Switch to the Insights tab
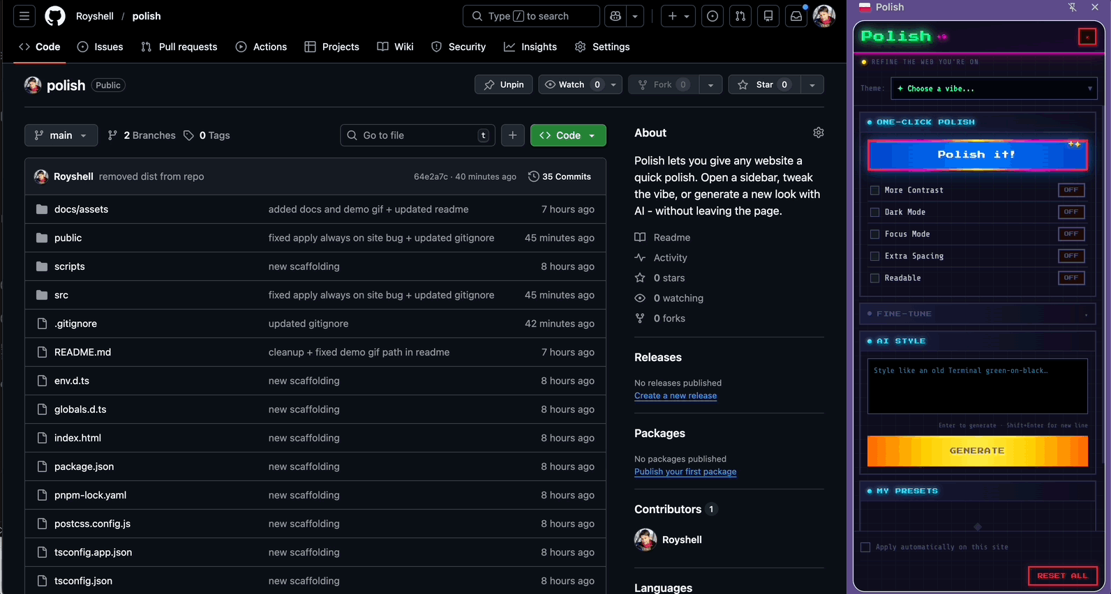 coord(530,47)
